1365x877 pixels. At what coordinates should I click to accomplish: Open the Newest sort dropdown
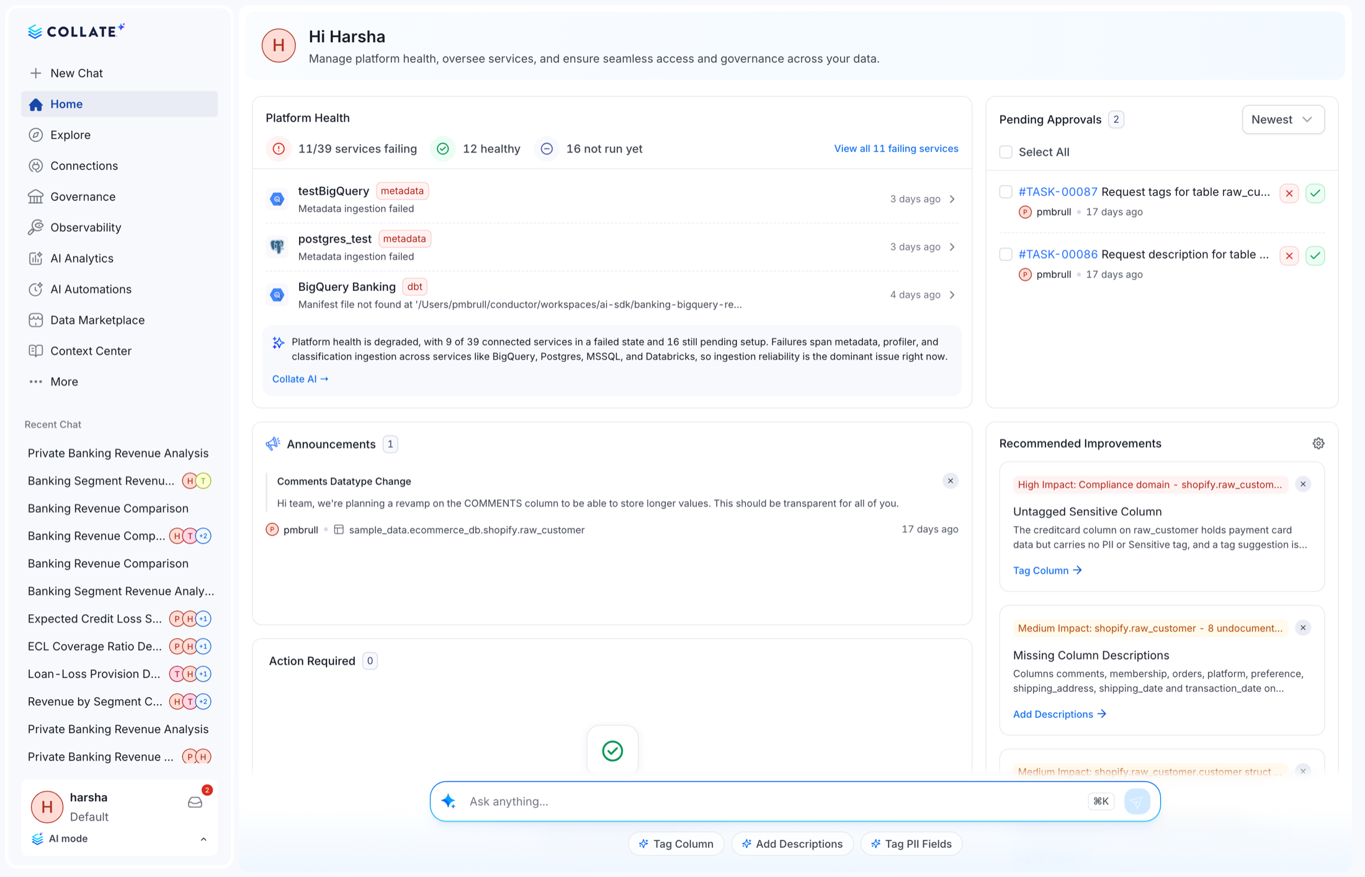tap(1283, 120)
